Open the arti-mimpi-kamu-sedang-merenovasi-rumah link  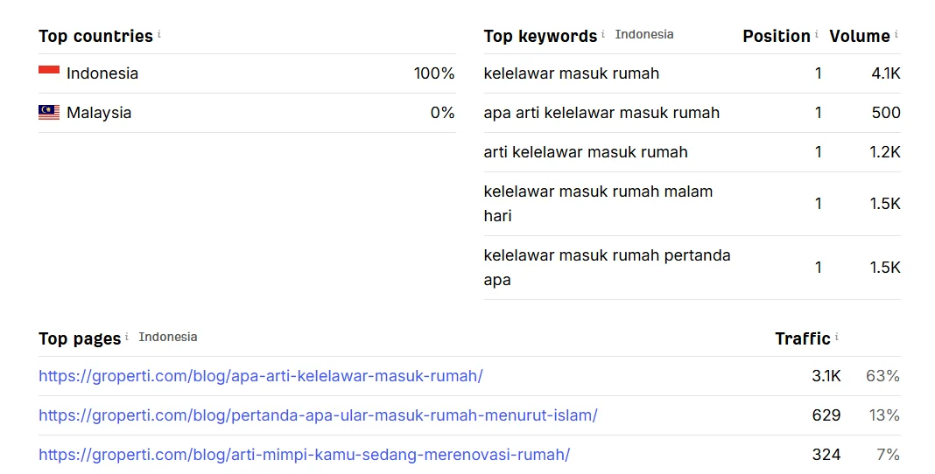tap(304, 455)
